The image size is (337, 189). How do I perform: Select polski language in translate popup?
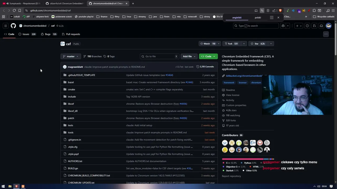tap(258, 18)
